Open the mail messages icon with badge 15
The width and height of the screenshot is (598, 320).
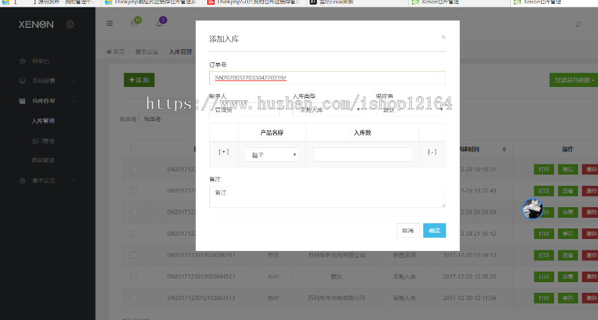point(135,23)
